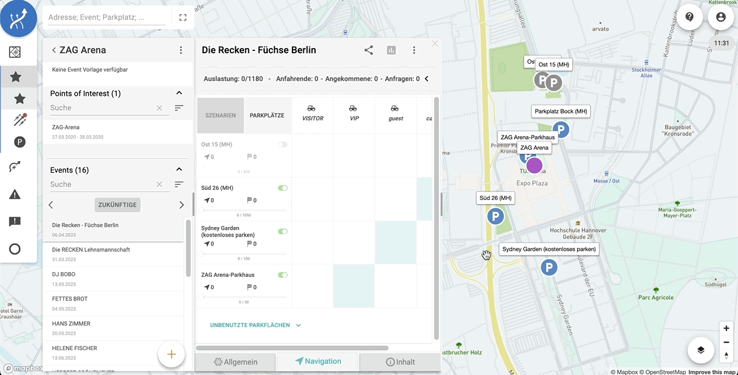Click the Sydney Garden parking marker on the map
The width and height of the screenshot is (738, 375).
tap(549, 268)
